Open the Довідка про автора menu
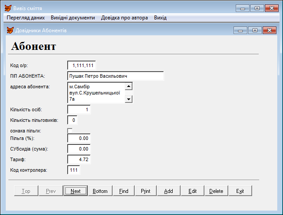 [125, 18]
